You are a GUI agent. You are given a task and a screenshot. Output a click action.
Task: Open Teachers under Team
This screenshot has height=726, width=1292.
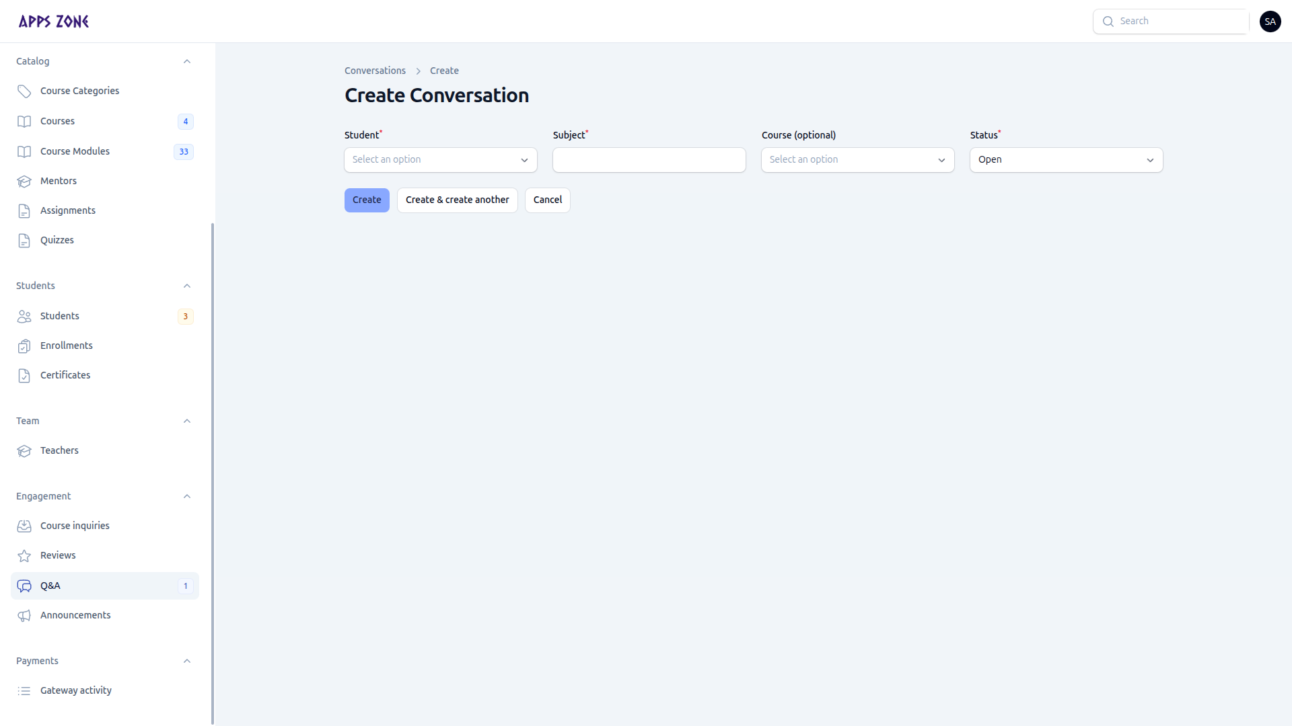[105, 451]
